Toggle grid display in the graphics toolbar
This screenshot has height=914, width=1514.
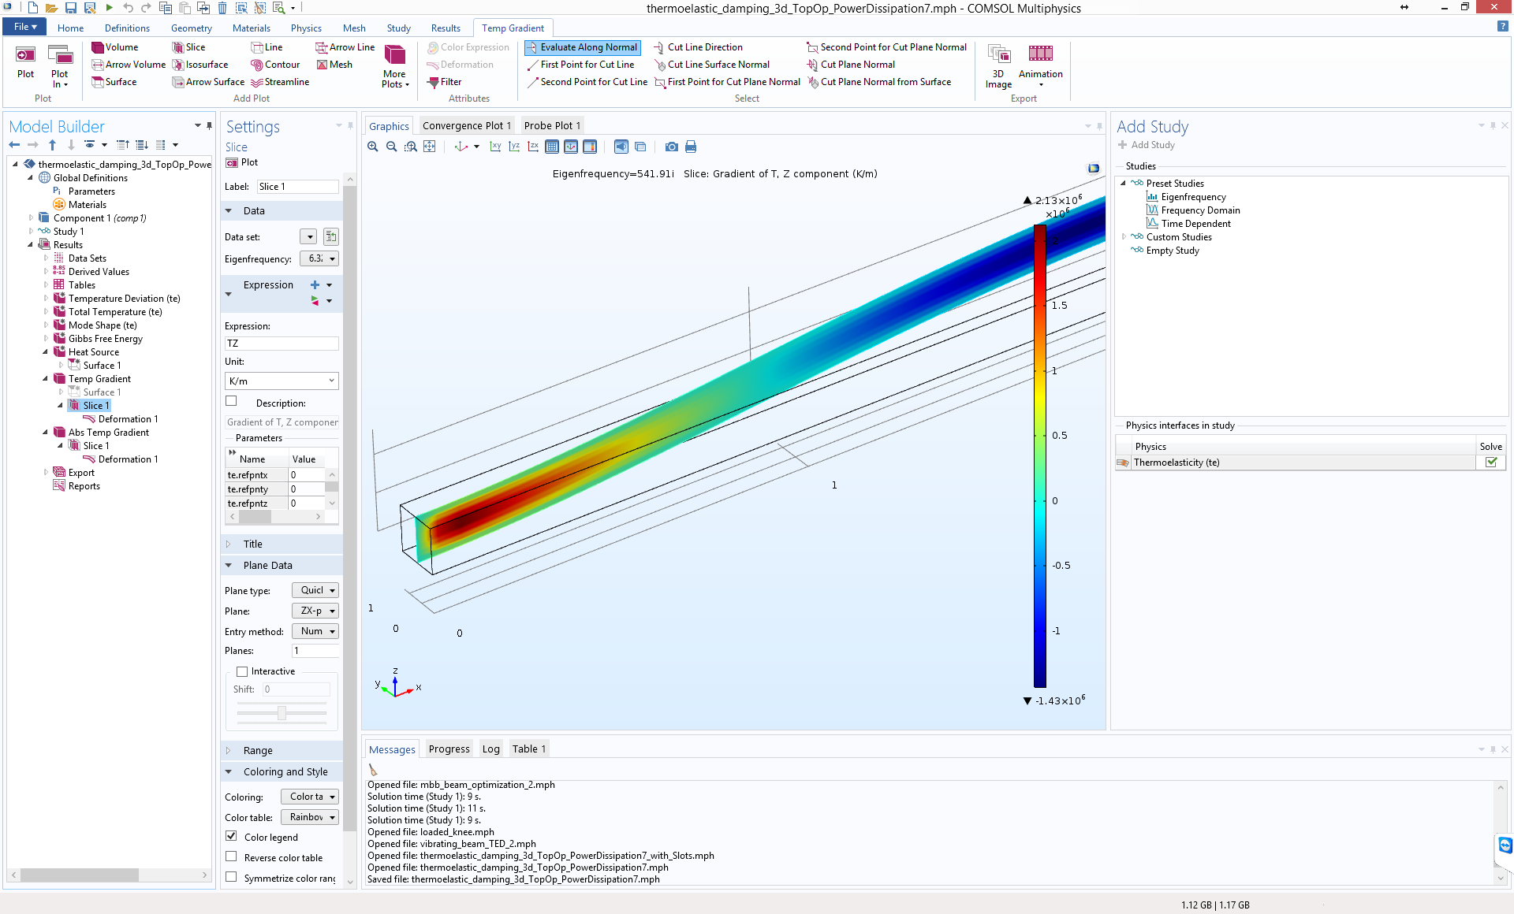point(552,147)
